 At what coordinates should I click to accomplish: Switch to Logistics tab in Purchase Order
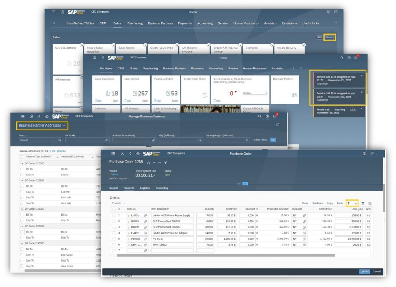145,188
